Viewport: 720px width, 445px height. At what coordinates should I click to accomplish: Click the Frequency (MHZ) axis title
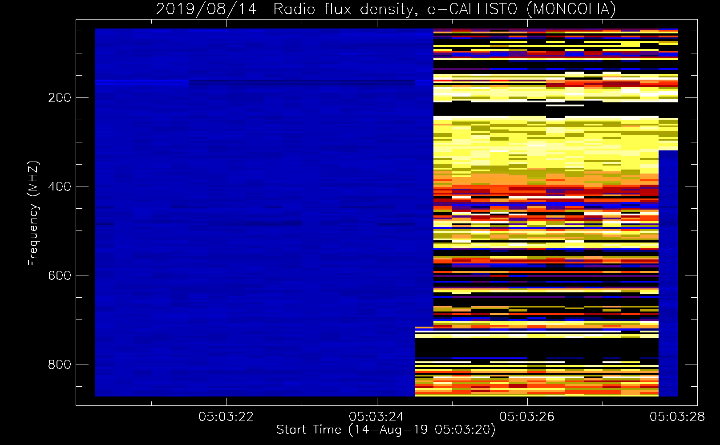tap(34, 213)
